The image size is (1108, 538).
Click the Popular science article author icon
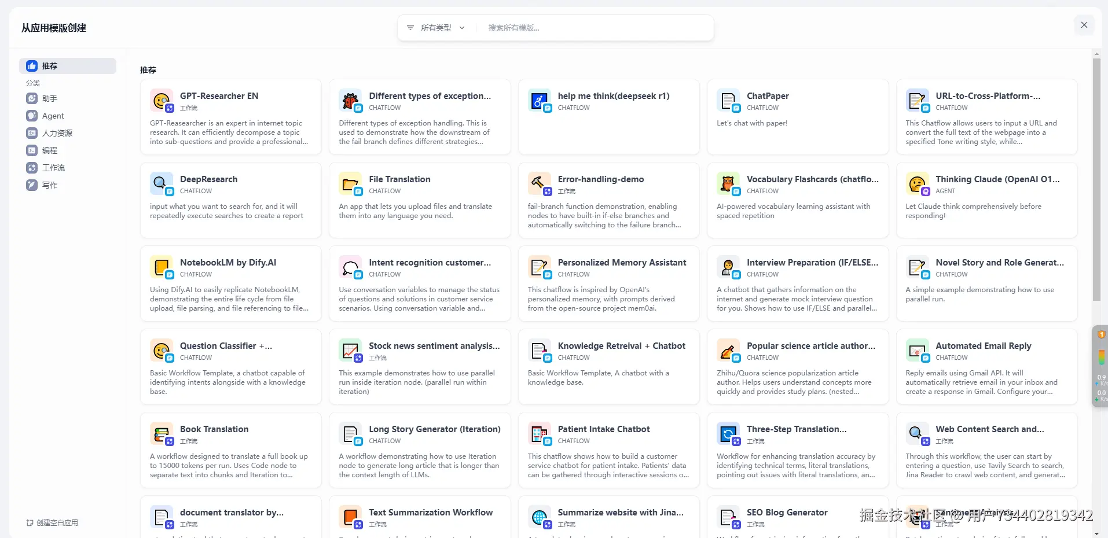click(728, 351)
